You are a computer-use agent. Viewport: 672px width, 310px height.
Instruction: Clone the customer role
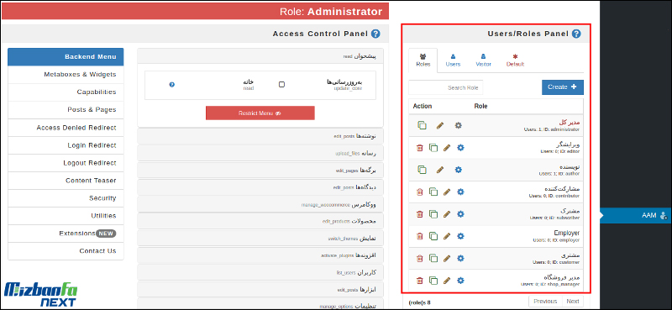pos(433,259)
